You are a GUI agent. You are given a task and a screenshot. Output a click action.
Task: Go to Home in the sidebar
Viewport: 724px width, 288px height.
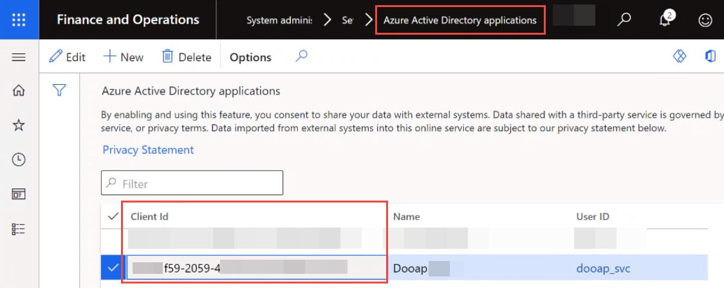click(x=19, y=91)
